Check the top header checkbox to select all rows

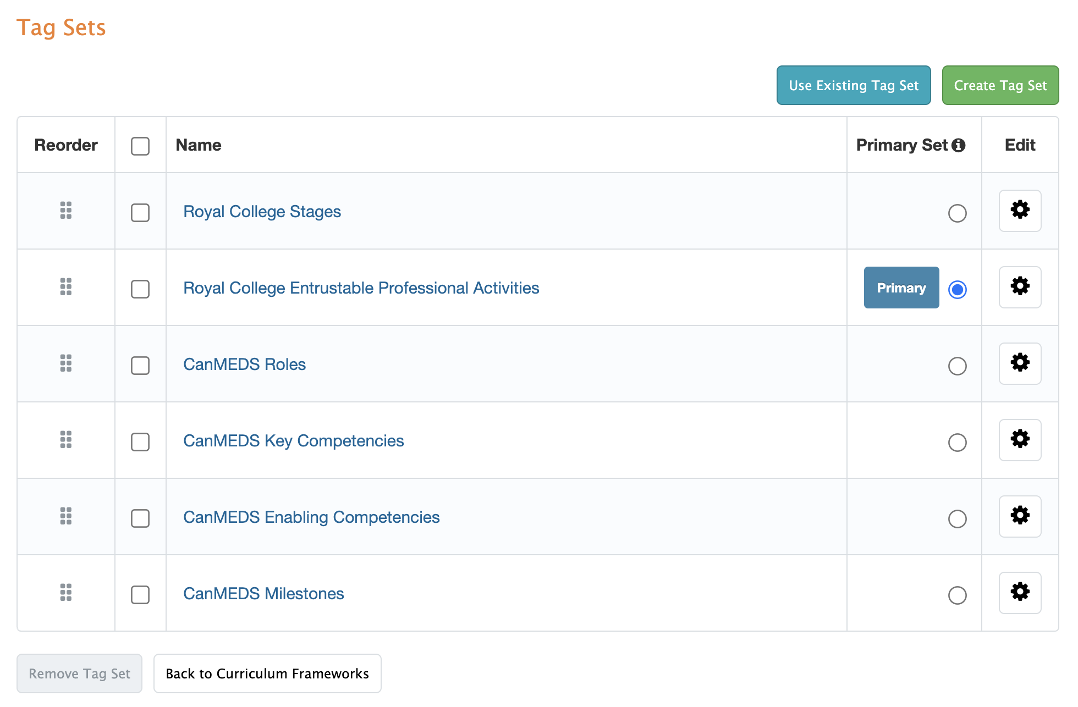click(x=140, y=145)
